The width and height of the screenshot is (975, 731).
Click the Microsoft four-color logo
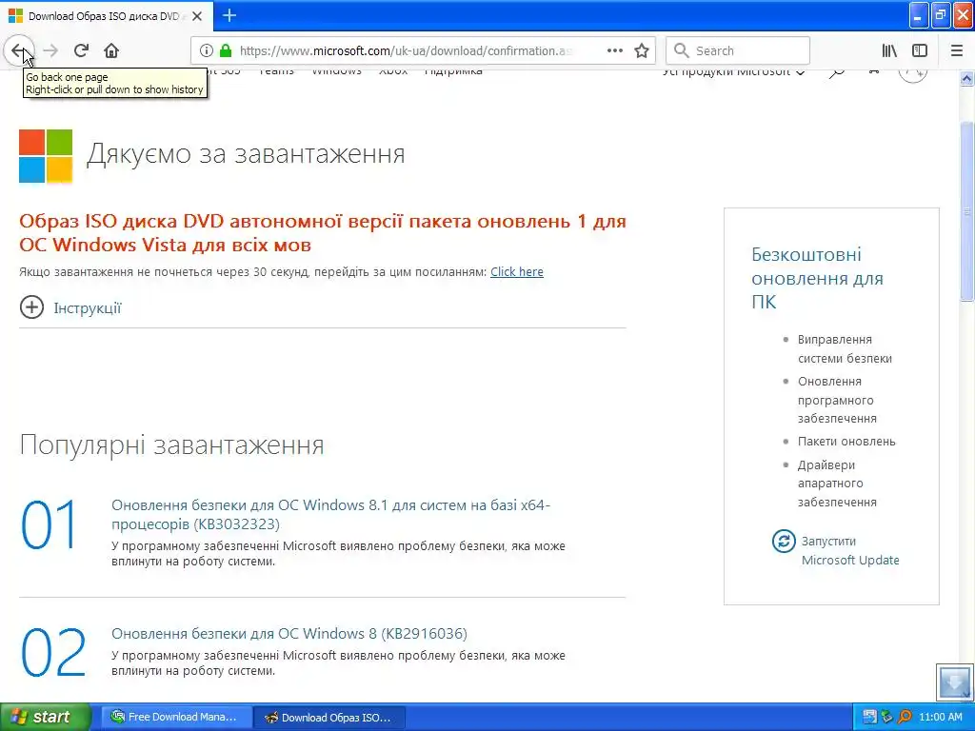point(46,156)
